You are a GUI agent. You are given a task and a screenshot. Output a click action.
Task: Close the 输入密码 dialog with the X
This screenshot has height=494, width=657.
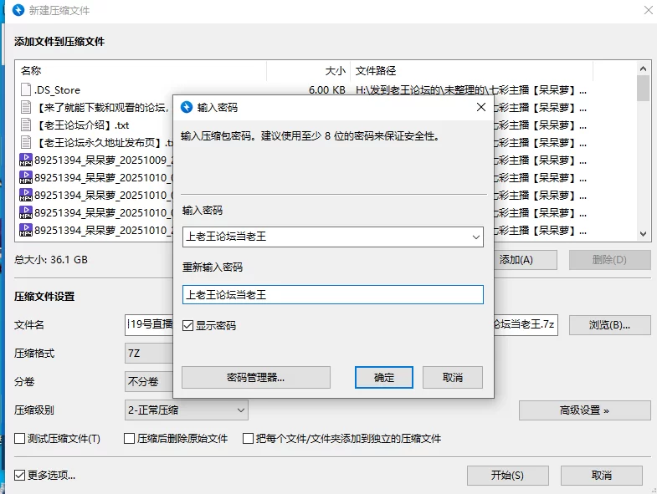point(480,107)
